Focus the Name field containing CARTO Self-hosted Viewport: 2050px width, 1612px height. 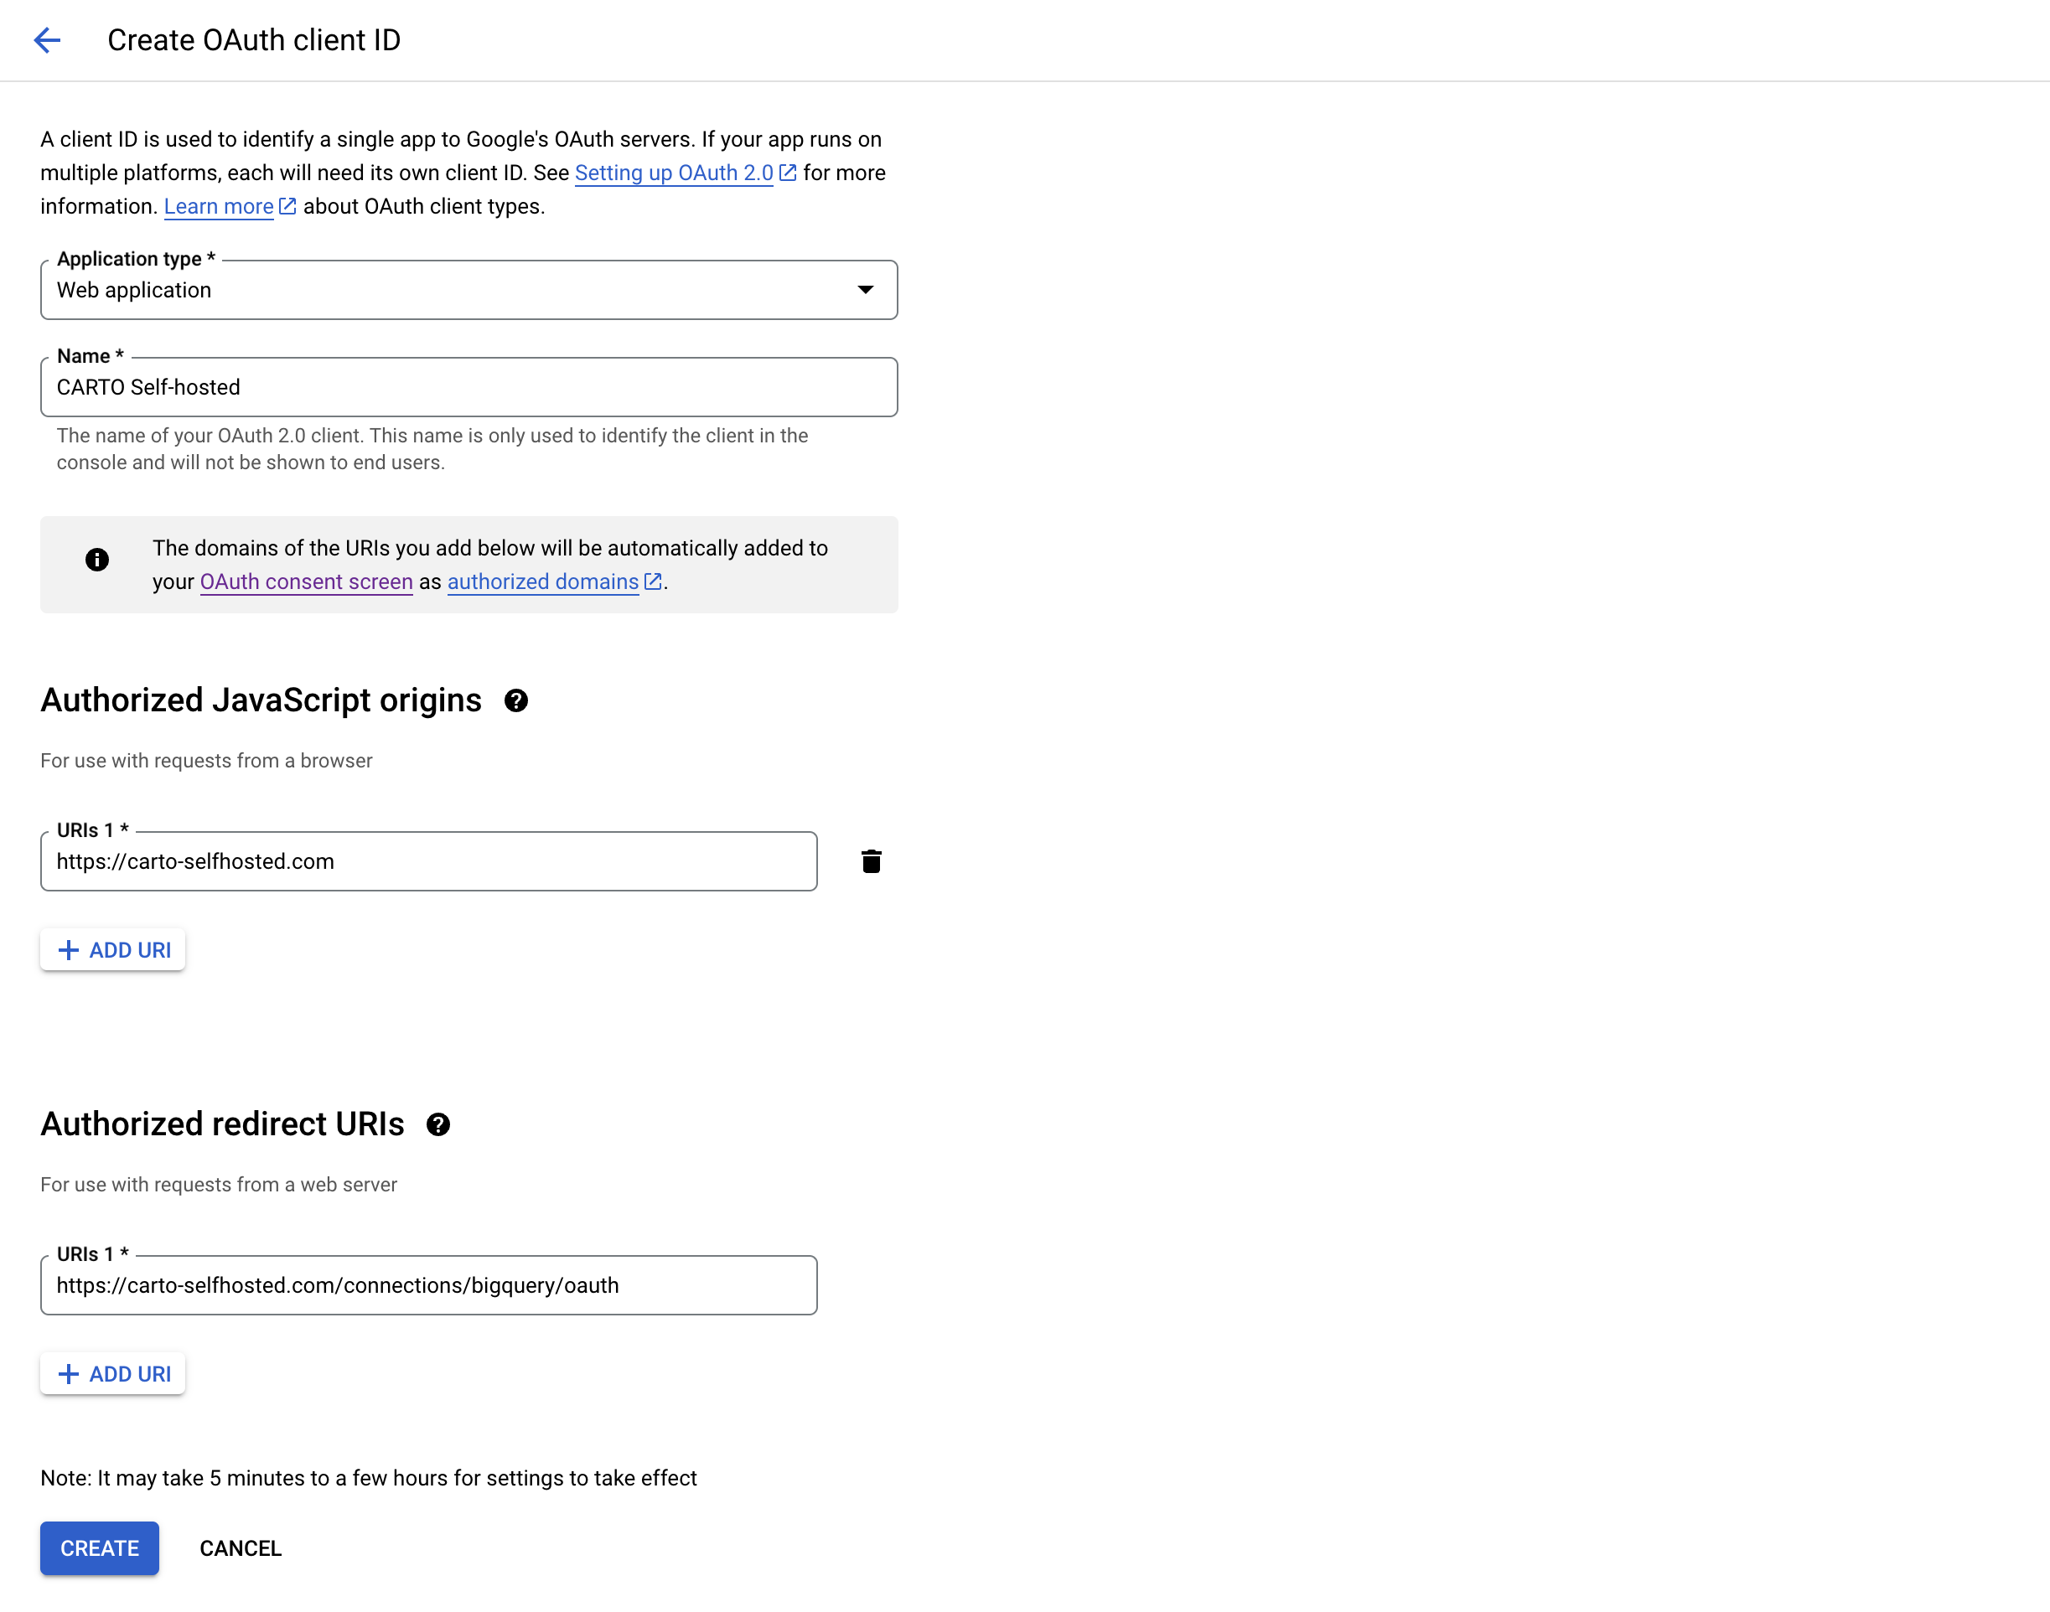(468, 387)
